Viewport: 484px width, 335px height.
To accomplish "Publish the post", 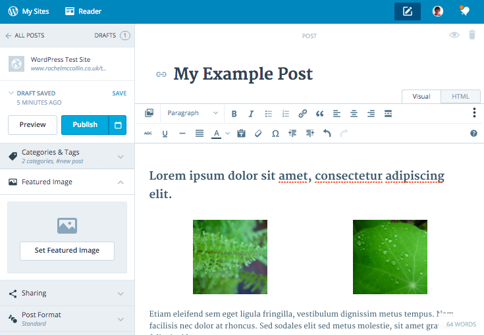I will [x=85, y=125].
